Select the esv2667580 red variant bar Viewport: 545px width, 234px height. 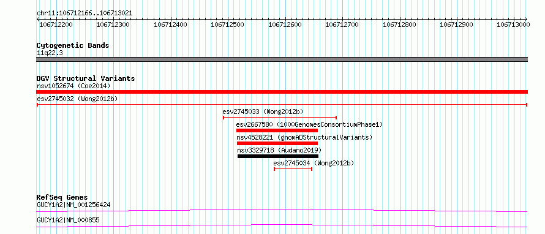[277, 130]
